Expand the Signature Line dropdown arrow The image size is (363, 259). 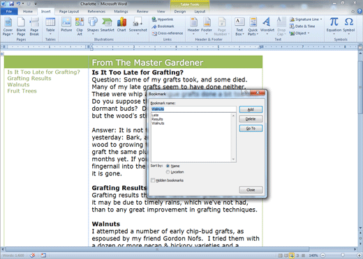coord(321,19)
